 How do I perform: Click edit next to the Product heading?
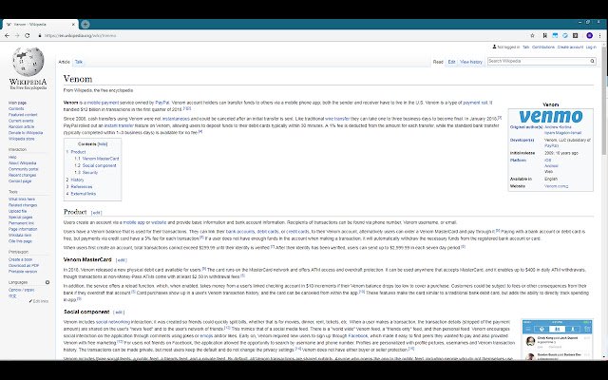96,213
